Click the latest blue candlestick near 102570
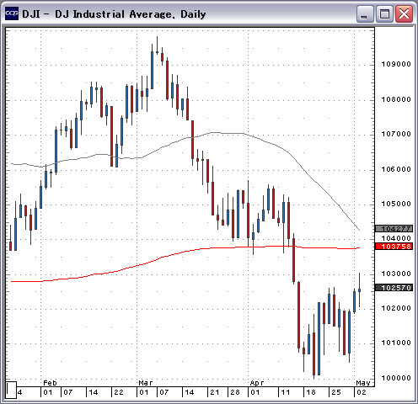This screenshot has height=404, width=418. coord(360,290)
